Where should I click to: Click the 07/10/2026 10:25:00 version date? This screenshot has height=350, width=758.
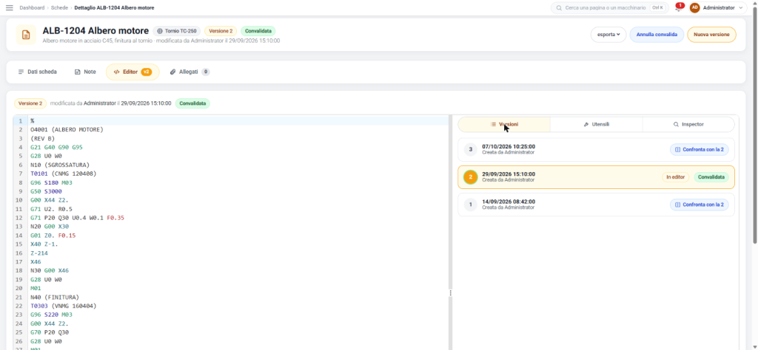tap(509, 146)
